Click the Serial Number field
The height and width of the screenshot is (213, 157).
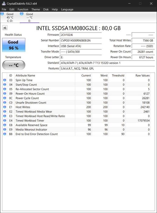click(81, 40)
